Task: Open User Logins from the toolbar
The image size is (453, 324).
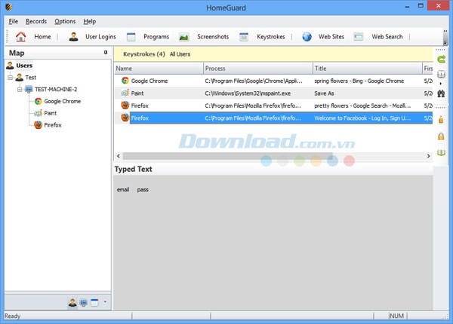Action: point(93,36)
